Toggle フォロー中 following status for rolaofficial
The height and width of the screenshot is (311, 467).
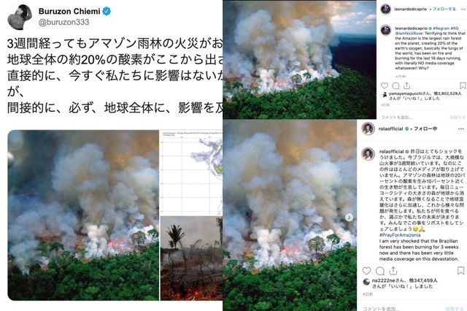[x=425, y=128]
